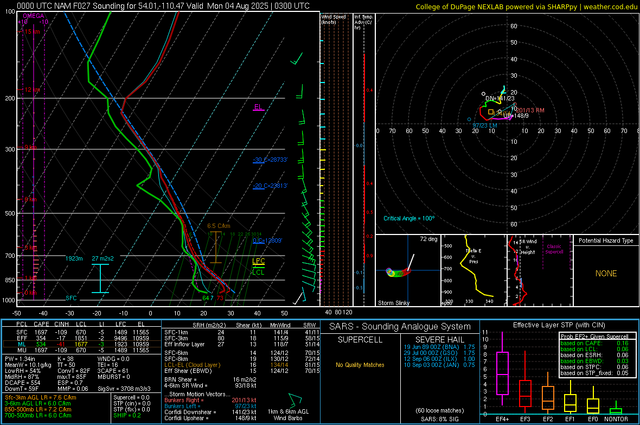
Task: Click the Theta-E v. Pres label
Action: 473,256
